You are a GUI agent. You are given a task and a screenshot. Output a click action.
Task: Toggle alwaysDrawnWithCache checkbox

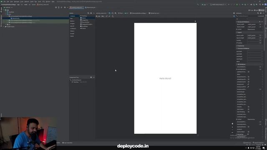[249, 77]
